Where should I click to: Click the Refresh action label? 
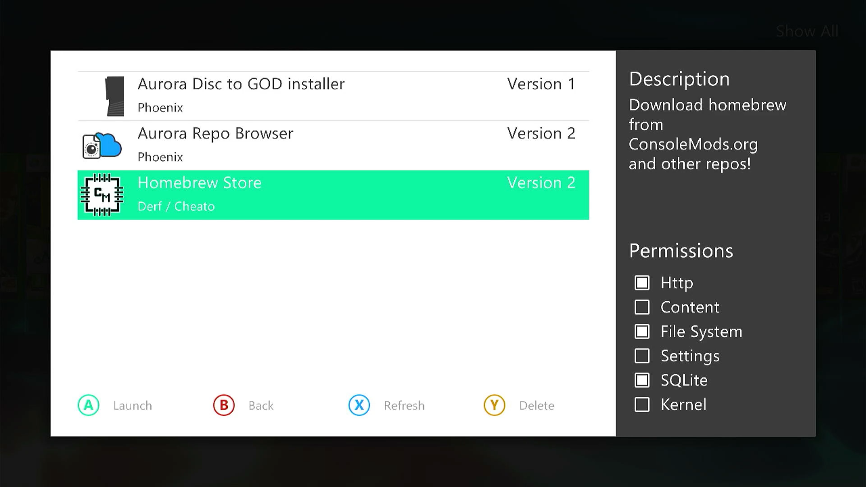tap(404, 405)
